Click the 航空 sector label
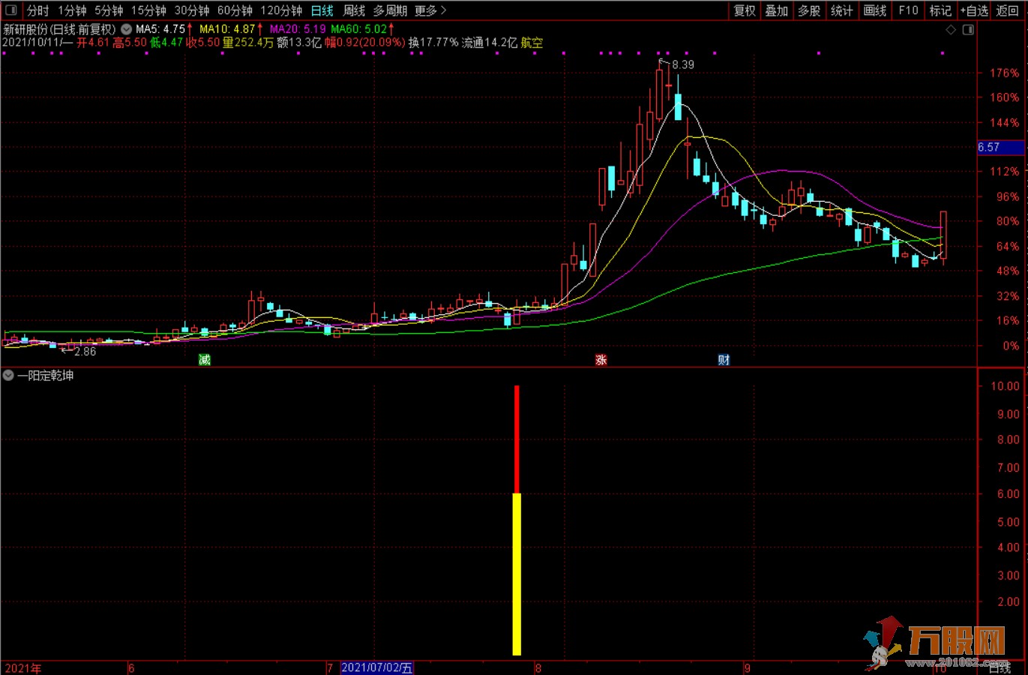Viewport: 1028px width, 675px height. 532,43
